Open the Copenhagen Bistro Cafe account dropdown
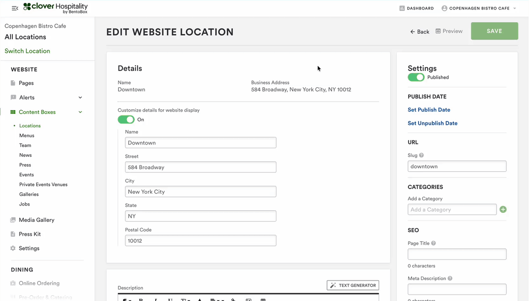This screenshot has width=529, height=301. click(479, 8)
